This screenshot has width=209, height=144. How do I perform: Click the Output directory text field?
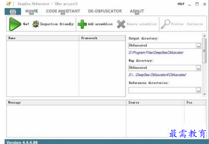tap(162, 46)
